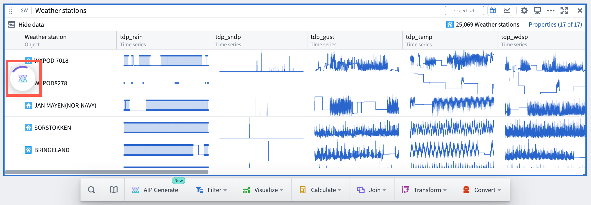Click the line chart icon in header
This screenshot has width=591, height=205.
click(x=507, y=11)
